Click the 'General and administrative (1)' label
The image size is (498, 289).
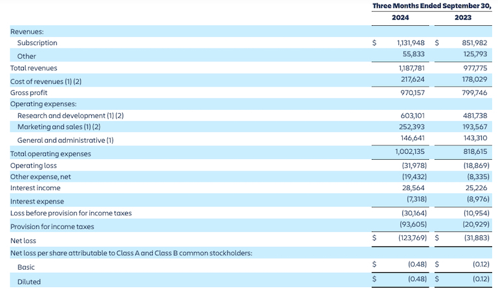(65, 140)
